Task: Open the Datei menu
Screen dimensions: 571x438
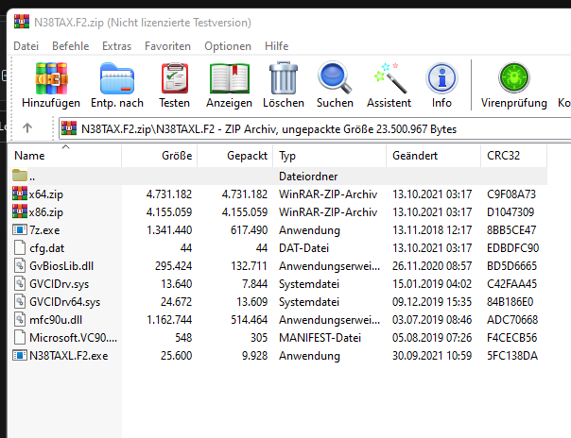Action: point(26,46)
